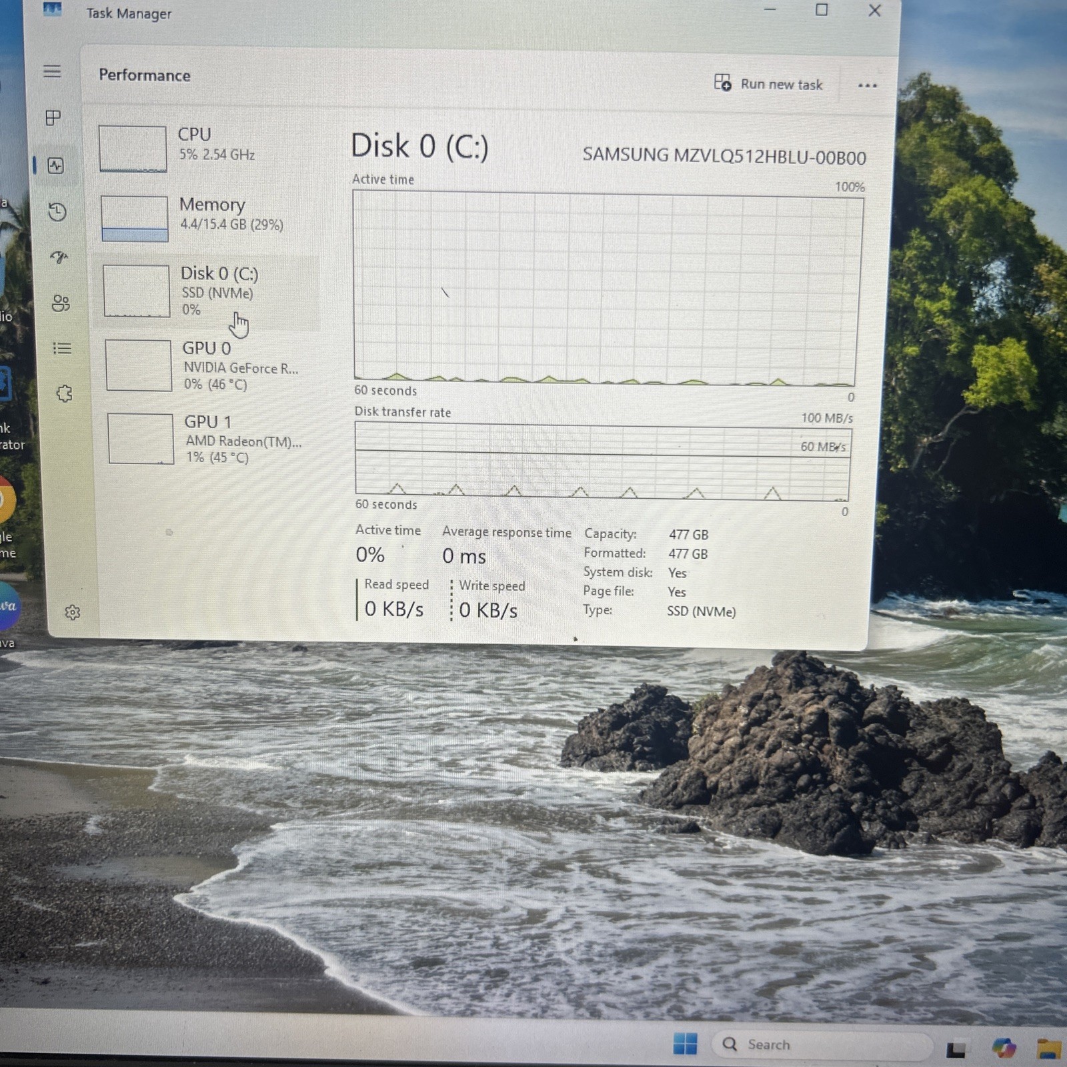Screen dimensions: 1067x1067
Task: Open the three-dots more options menu
Action: click(867, 85)
